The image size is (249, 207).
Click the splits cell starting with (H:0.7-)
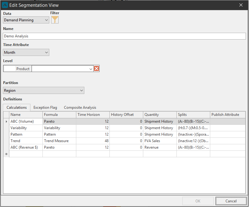[x=193, y=128]
